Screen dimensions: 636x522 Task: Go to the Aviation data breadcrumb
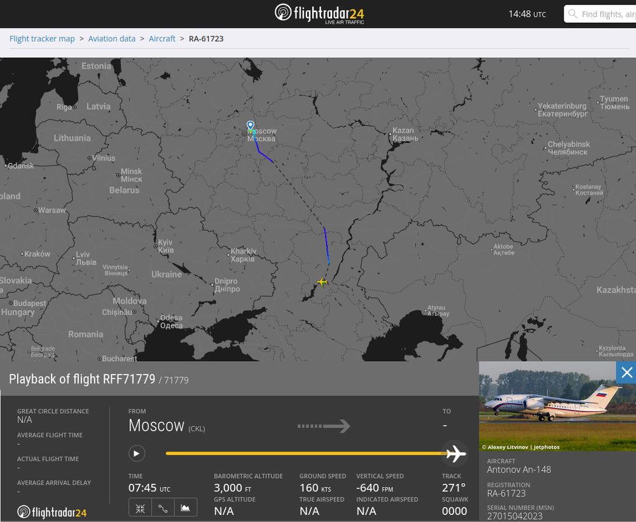click(x=112, y=39)
